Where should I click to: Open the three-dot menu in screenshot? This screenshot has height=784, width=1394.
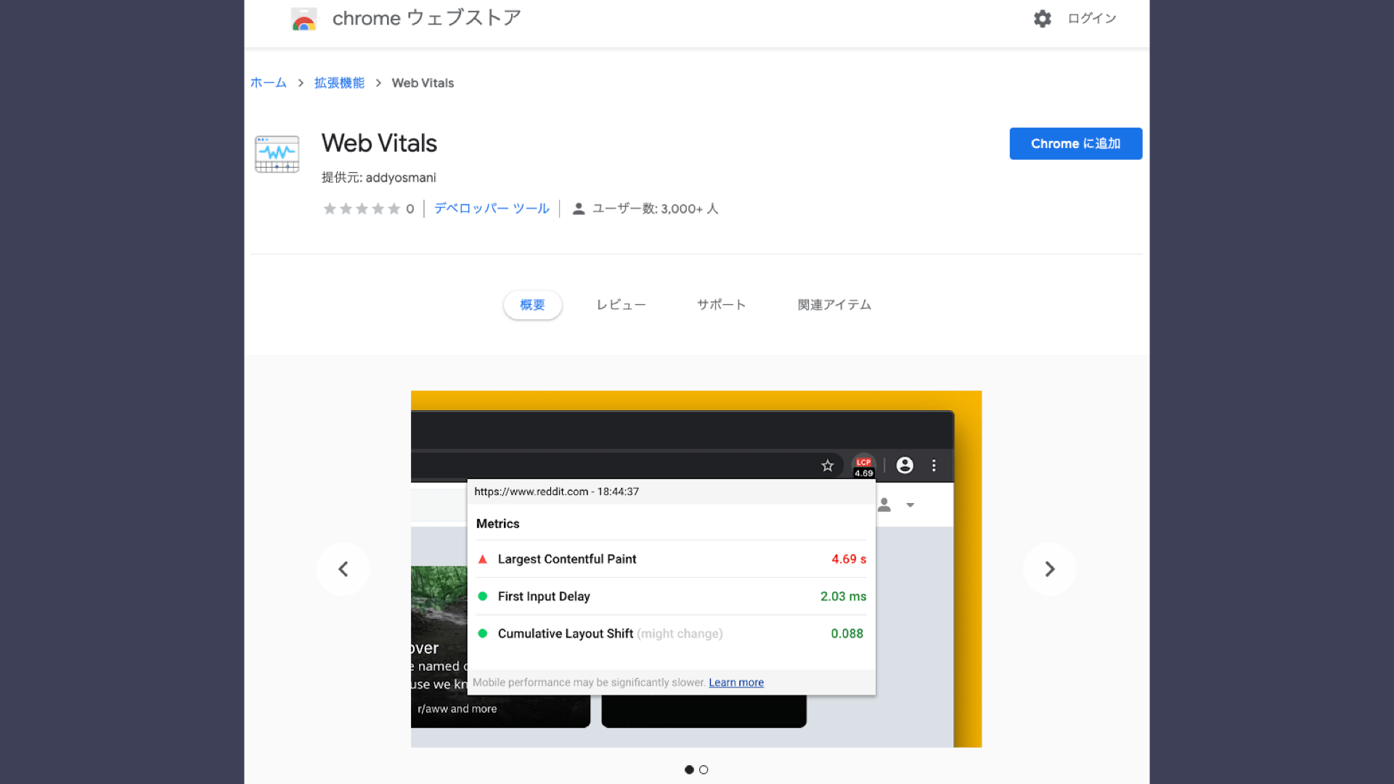point(934,465)
